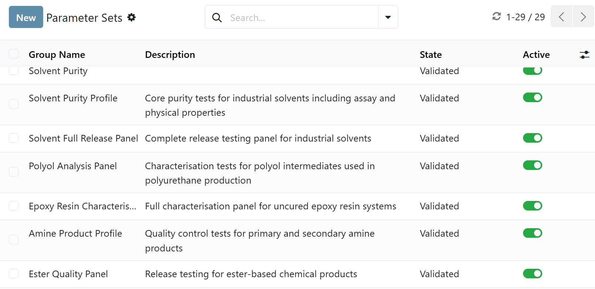
Task: Disable Active toggle for Polyol Analysis Panel
Action: click(532, 166)
